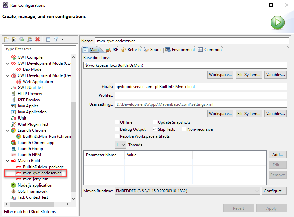Click the Add... parameter button
This screenshot has width=294, height=217.
click(277, 155)
